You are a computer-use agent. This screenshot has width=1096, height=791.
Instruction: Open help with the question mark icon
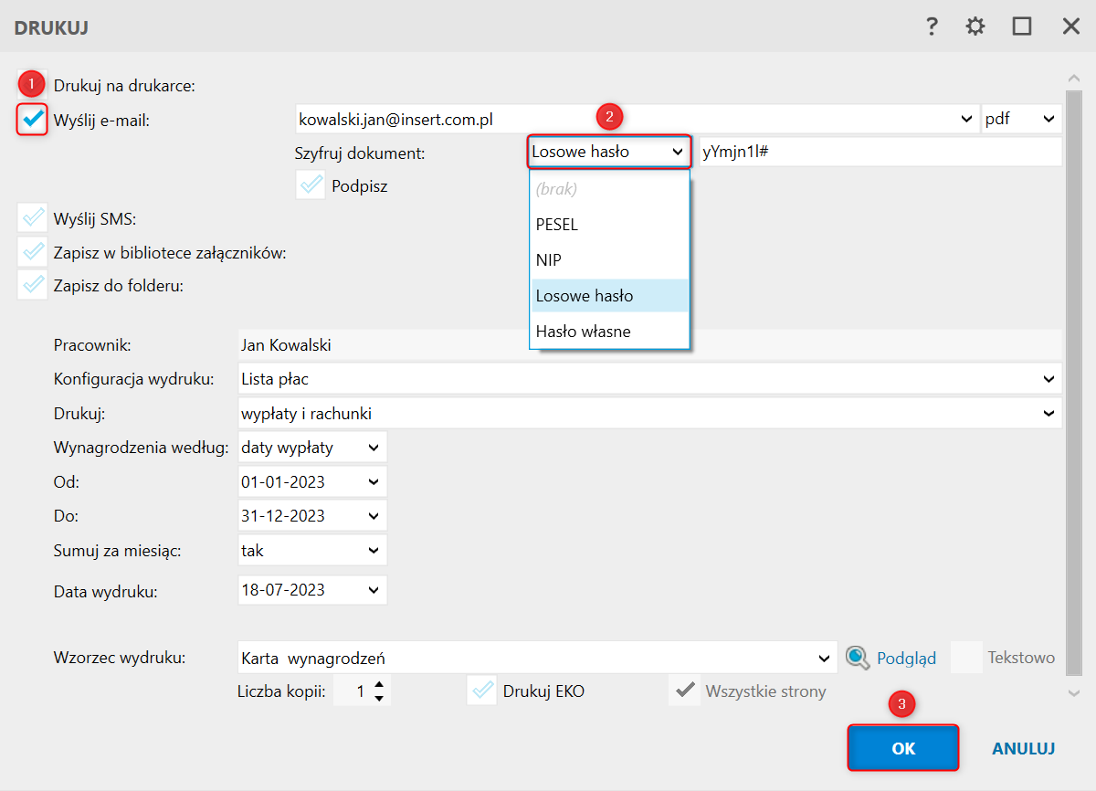coord(932,26)
